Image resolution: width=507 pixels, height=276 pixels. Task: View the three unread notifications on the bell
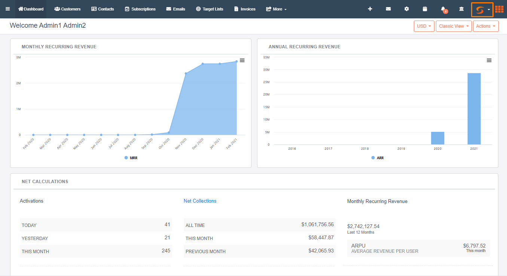point(442,9)
